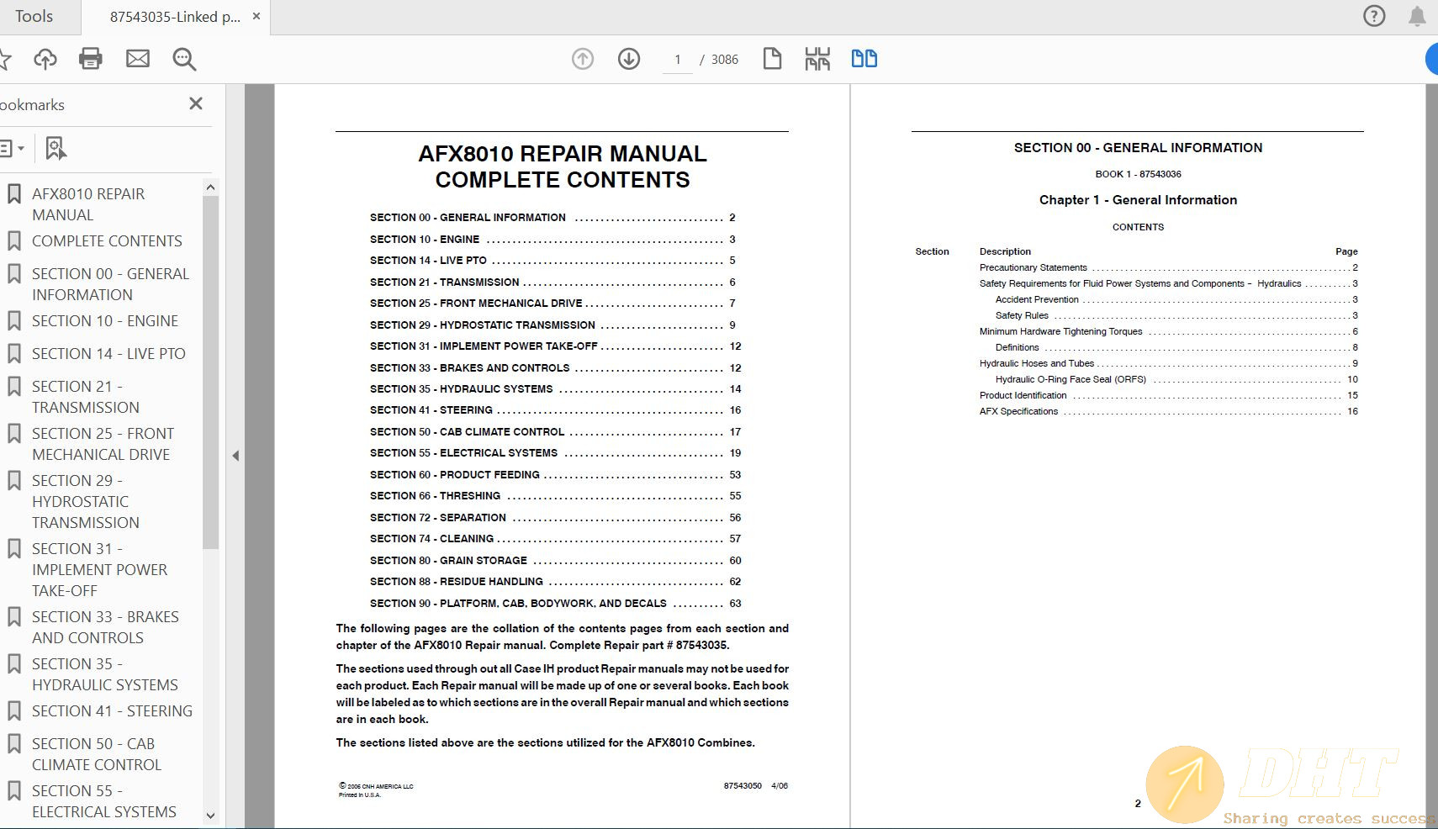Open the notifications bell
Viewport: 1438px width, 829px height.
tap(1417, 16)
